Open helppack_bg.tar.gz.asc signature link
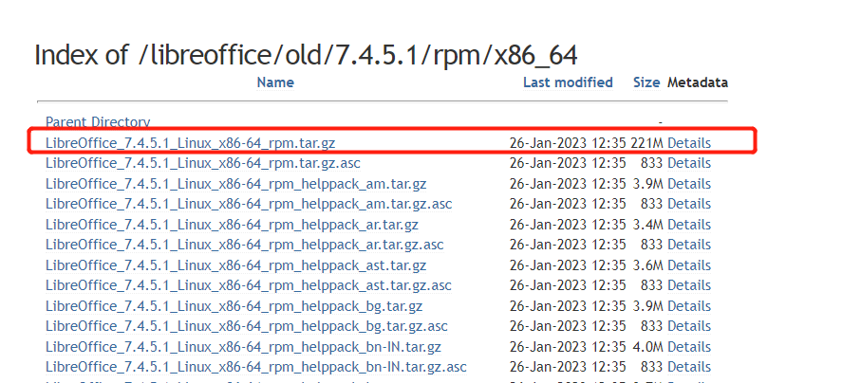Viewport: 861px width, 383px height. pos(247,326)
